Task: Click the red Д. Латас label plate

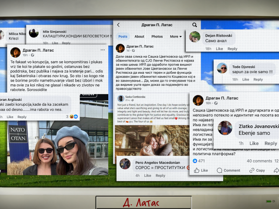Action: (144, 203)
